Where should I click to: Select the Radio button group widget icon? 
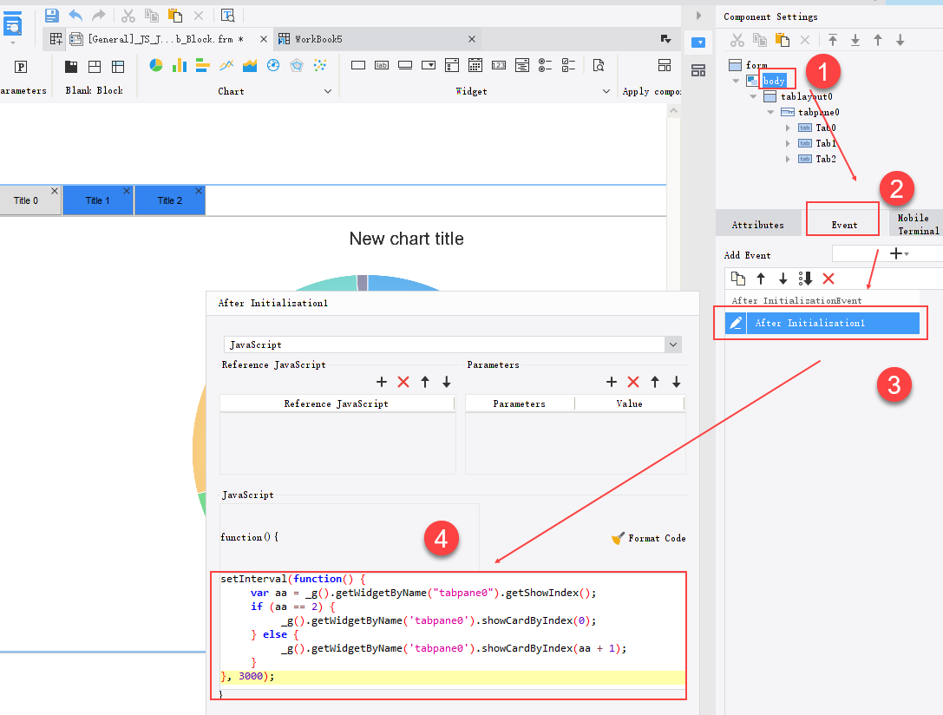545,65
